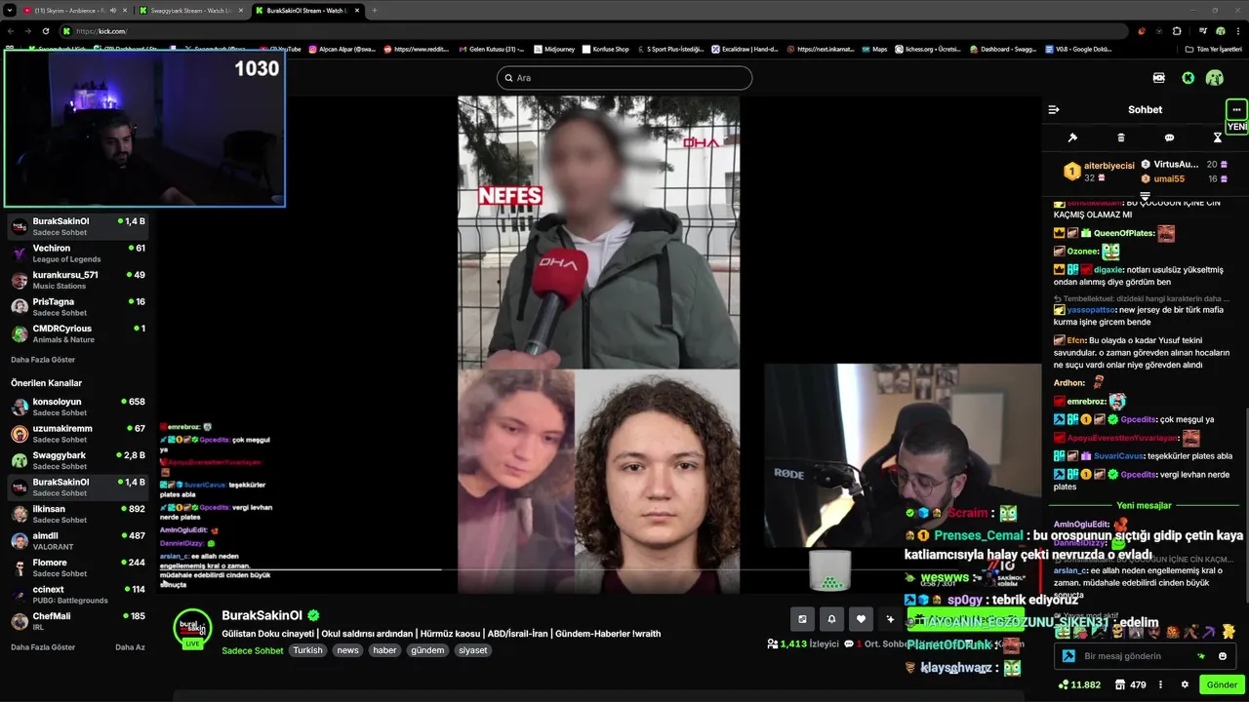Open Korfuse Shop bookmark

pos(605,49)
